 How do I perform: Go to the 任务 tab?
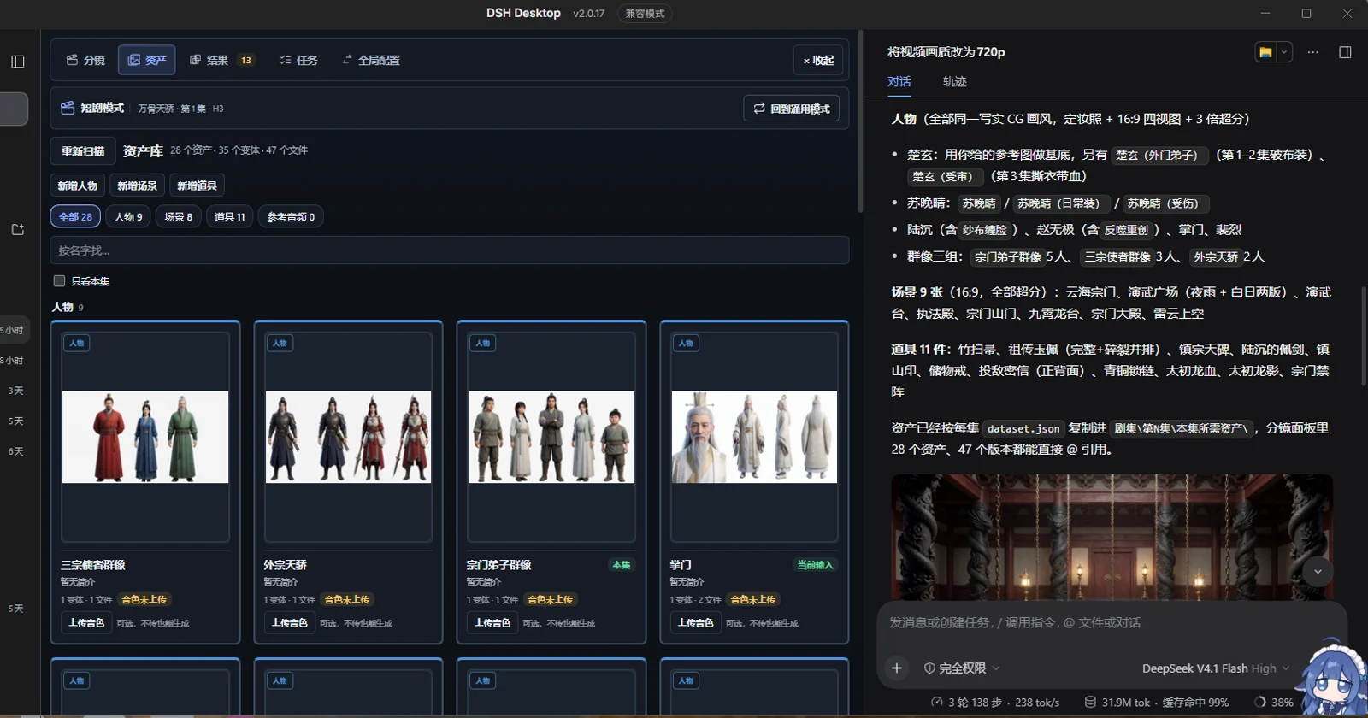(x=298, y=61)
